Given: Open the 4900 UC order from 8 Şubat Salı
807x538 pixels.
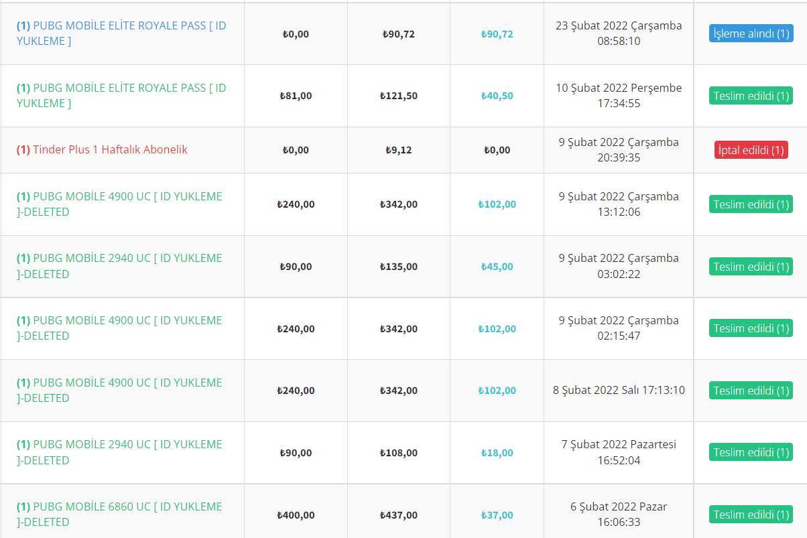Looking at the screenshot, I should [119, 391].
